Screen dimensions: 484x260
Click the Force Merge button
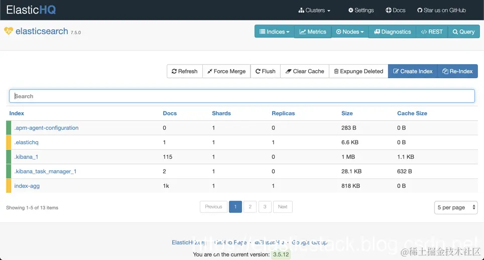coord(226,71)
